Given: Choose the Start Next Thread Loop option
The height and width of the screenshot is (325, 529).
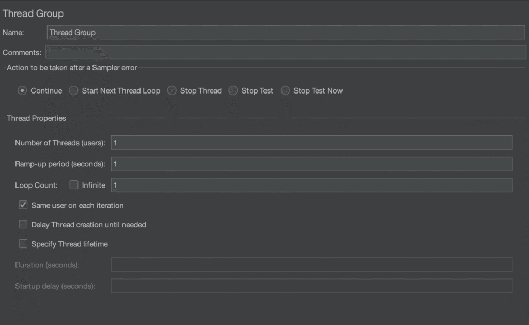Looking at the screenshot, I should click(x=73, y=91).
